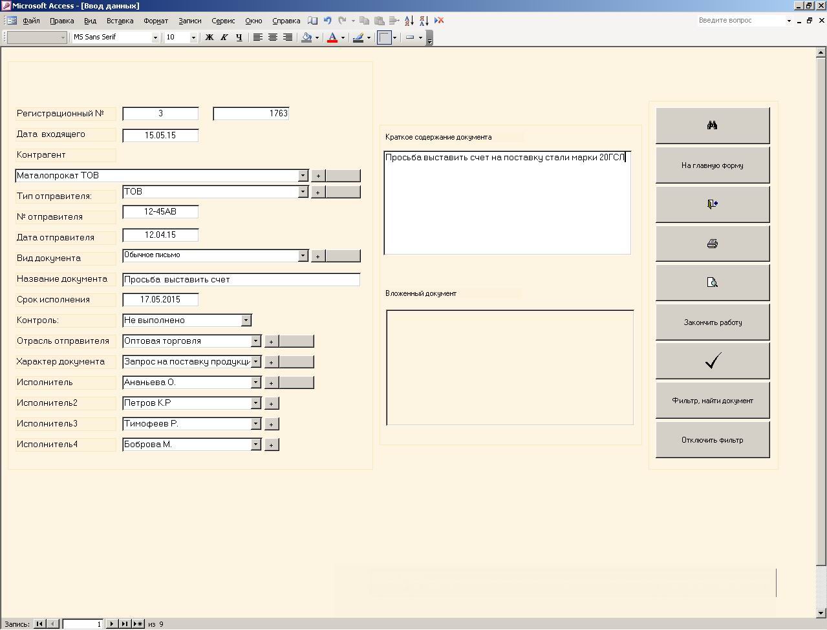827x630 pixels.
Task: Click the font color A button
Action: click(x=332, y=37)
